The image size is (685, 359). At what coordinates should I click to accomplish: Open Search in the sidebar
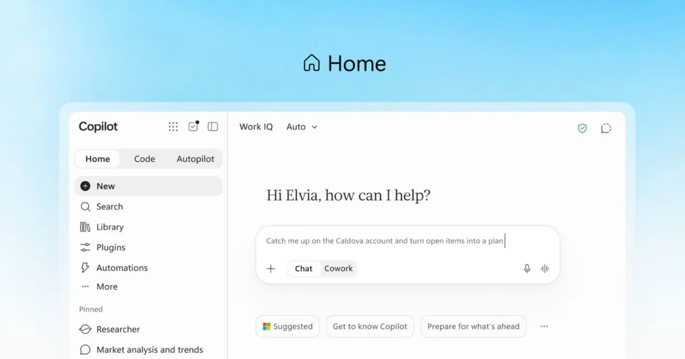coord(148,206)
